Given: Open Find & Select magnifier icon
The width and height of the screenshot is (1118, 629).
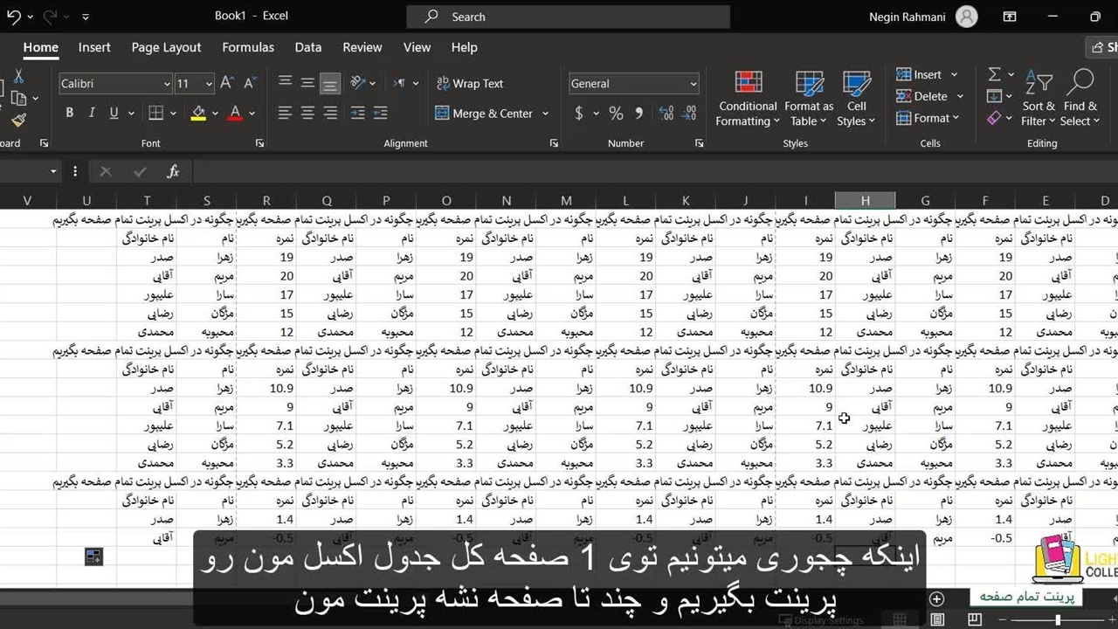Looking at the screenshot, I should [1080, 83].
